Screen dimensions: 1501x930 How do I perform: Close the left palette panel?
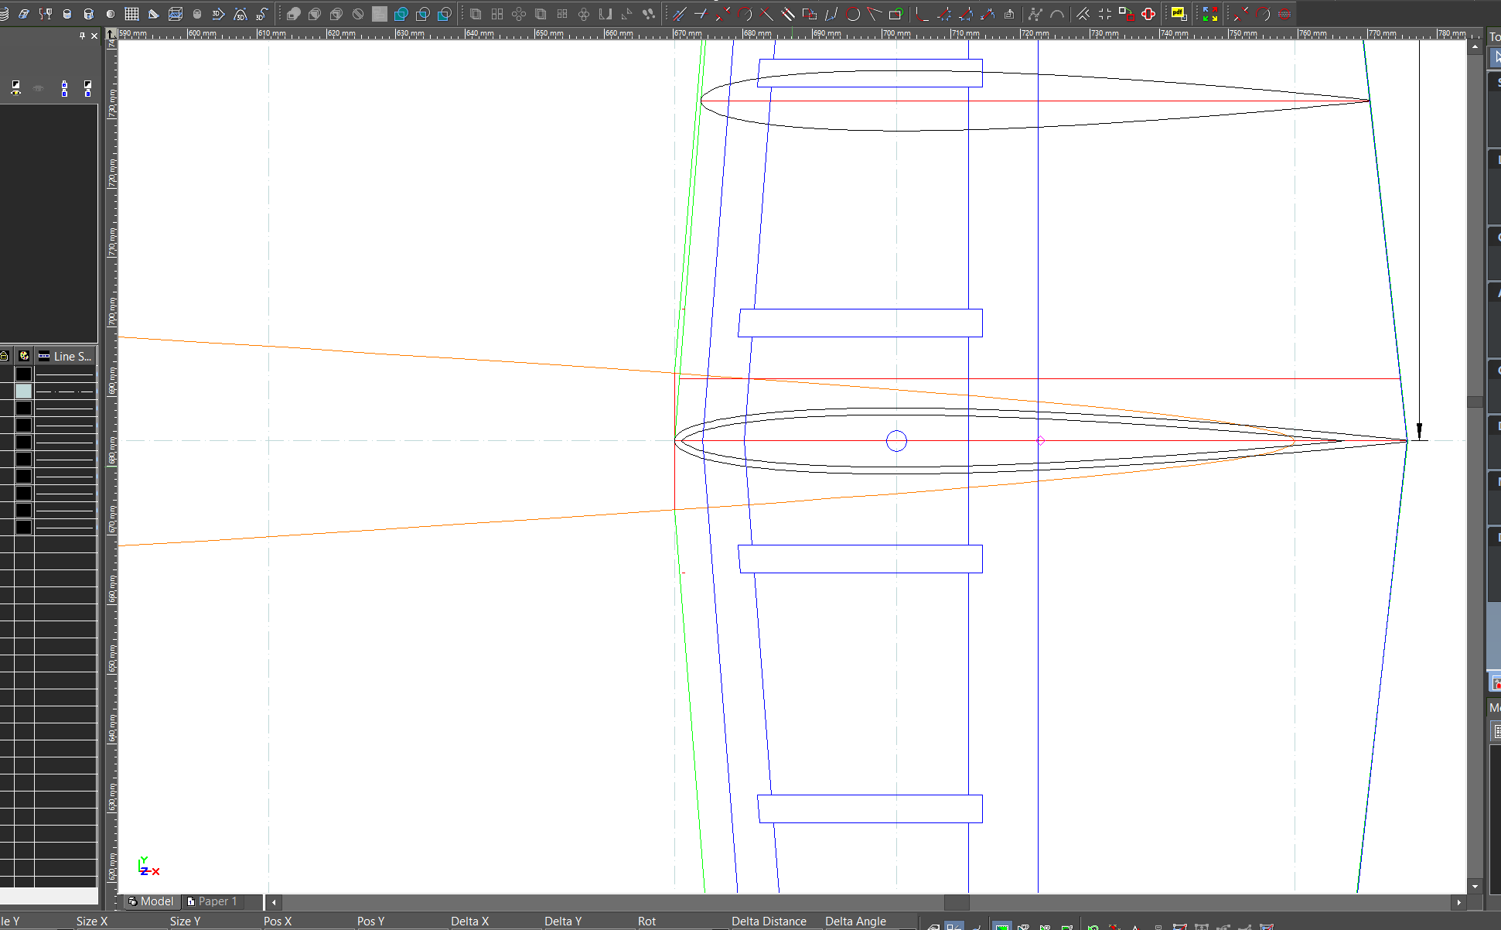click(94, 36)
